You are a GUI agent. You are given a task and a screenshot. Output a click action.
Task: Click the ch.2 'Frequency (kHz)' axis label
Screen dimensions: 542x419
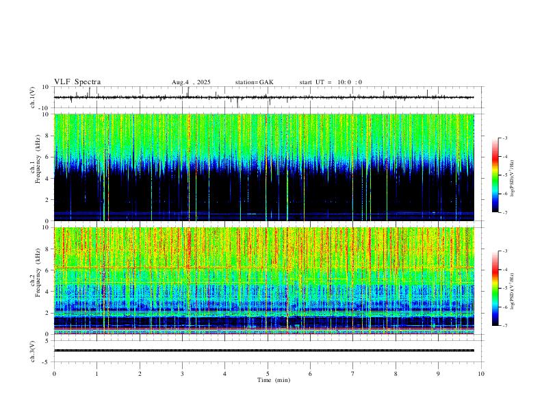click(38, 272)
